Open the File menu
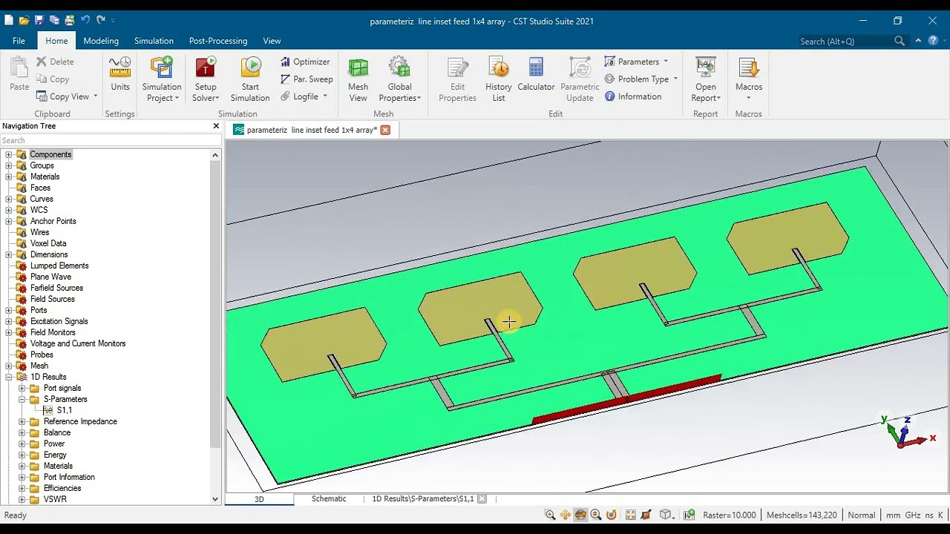The width and height of the screenshot is (950, 534). [19, 41]
